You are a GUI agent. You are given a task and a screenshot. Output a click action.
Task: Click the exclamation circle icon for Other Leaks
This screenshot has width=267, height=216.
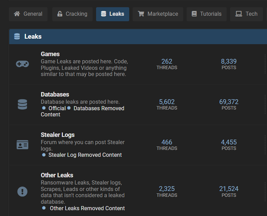(22, 191)
